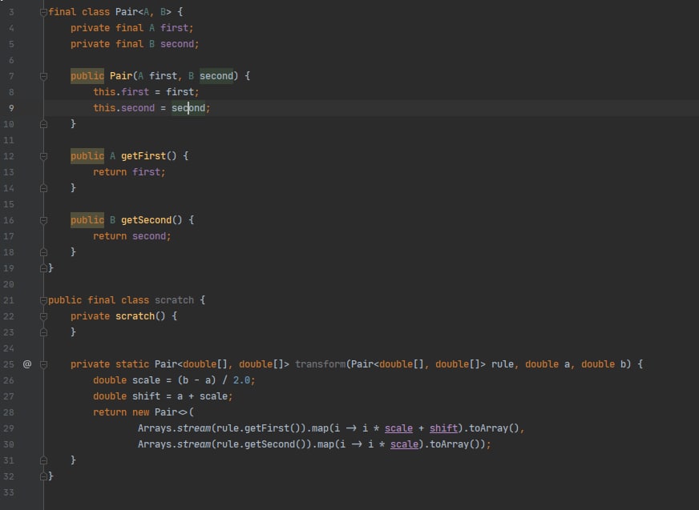Click the 'getFirst()' call on line 29
This screenshot has height=510, width=699.
tap(273, 428)
